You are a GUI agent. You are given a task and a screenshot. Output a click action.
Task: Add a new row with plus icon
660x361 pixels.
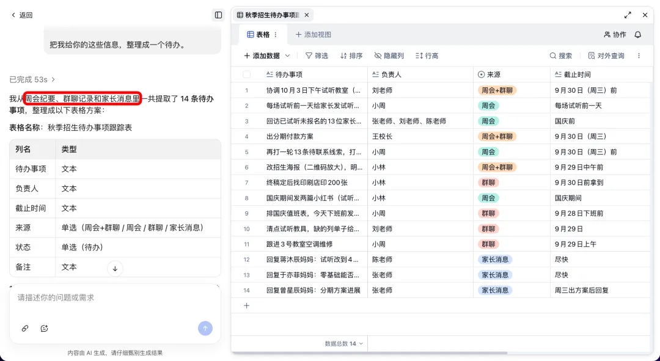point(247,306)
